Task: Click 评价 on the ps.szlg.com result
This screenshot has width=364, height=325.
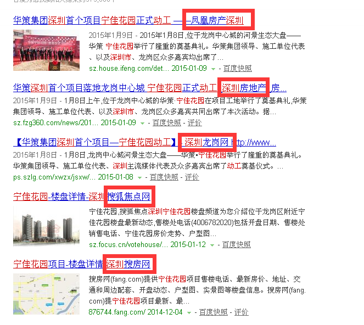Action: (192, 177)
